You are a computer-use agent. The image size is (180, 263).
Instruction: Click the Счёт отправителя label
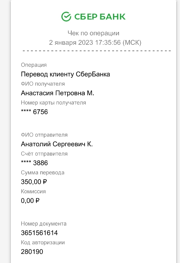pos(44,154)
